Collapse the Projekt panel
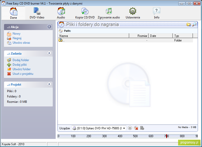 click(49, 84)
